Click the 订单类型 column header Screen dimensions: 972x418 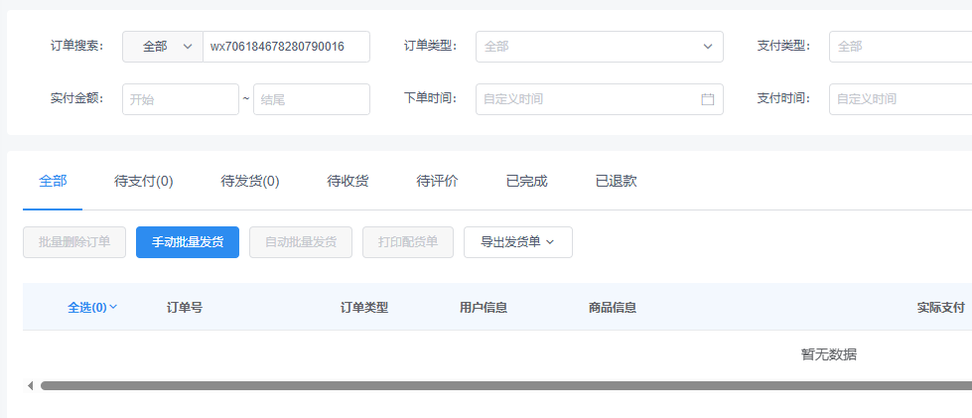[364, 307]
